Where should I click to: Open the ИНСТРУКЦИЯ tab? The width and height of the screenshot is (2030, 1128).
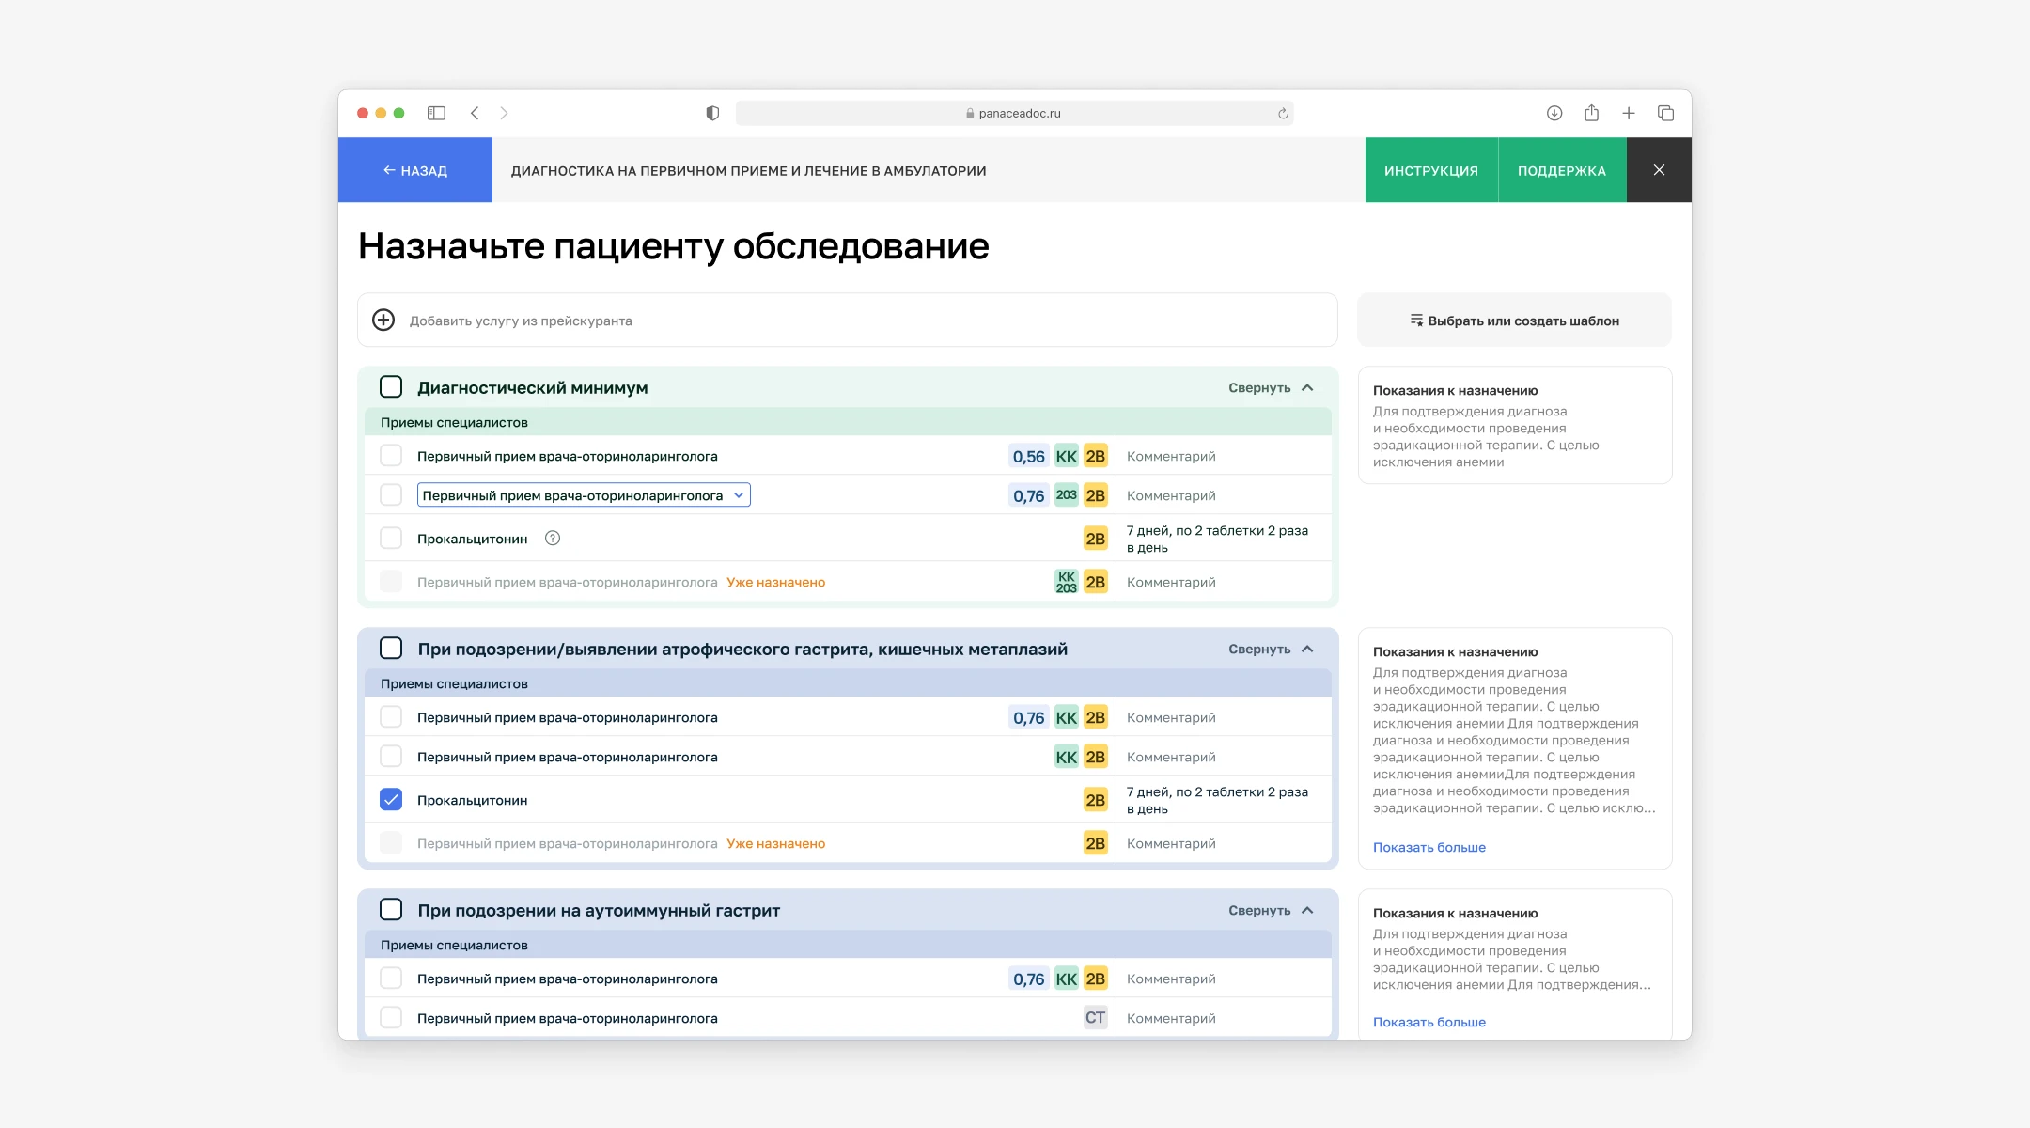pos(1430,170)
